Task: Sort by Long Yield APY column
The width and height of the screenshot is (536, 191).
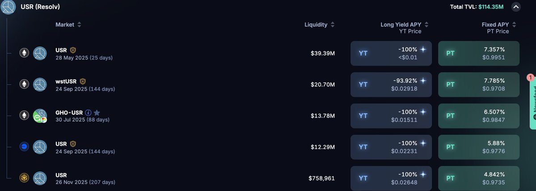Action: point(426,25)
